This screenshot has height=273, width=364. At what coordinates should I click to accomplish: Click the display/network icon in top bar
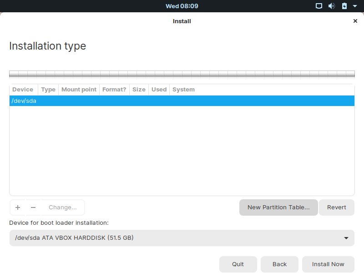tap(319, 6)
